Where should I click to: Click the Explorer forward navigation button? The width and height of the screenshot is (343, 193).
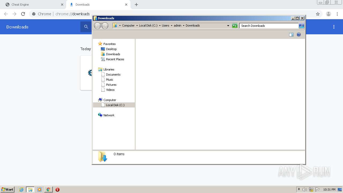click(105, 26)
